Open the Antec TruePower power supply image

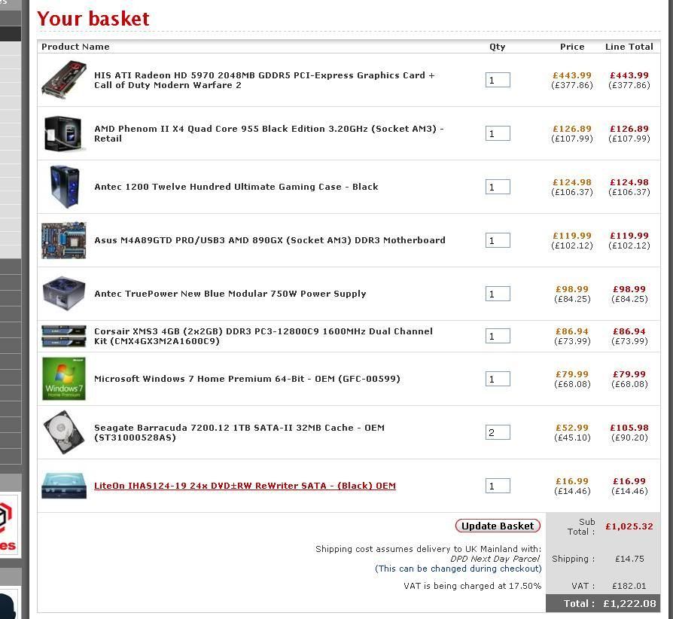(64, 294)
